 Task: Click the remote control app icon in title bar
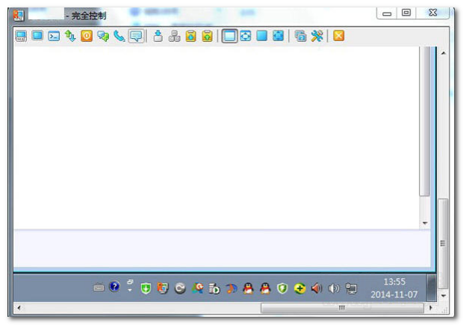pyautogui.click(x=19, y=16)
